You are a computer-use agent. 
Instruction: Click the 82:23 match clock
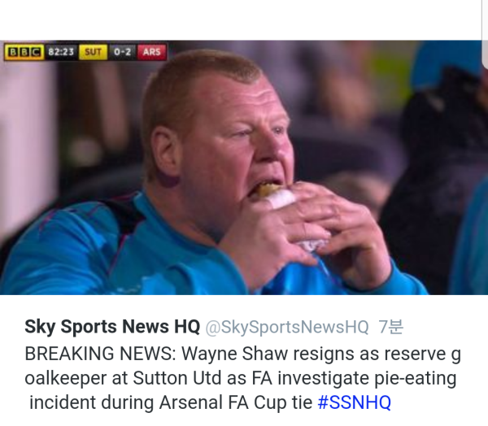point(61,52)
